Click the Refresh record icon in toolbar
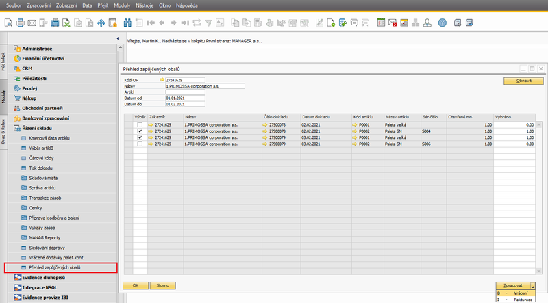The image size is (548, 303). point(197,23)
